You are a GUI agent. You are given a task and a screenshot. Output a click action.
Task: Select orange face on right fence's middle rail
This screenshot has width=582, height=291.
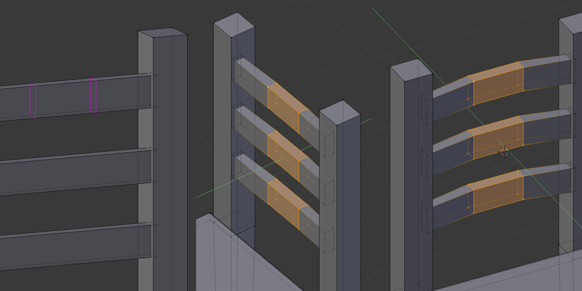pos(498,138)
